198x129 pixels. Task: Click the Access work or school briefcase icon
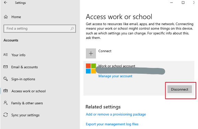click(5, 91)
